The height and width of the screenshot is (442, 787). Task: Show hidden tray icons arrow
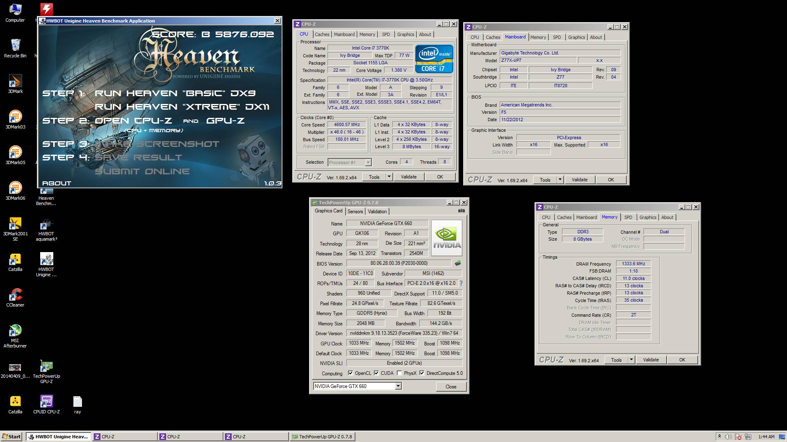click(719, 437)
